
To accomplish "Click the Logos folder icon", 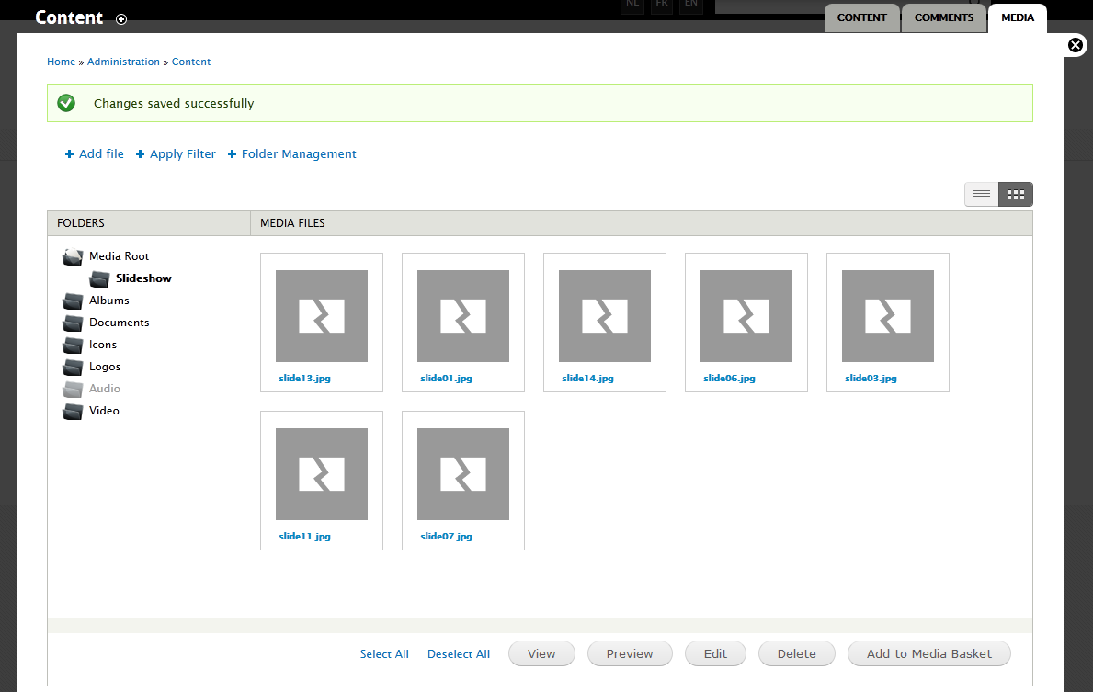I will coord(73,368).
